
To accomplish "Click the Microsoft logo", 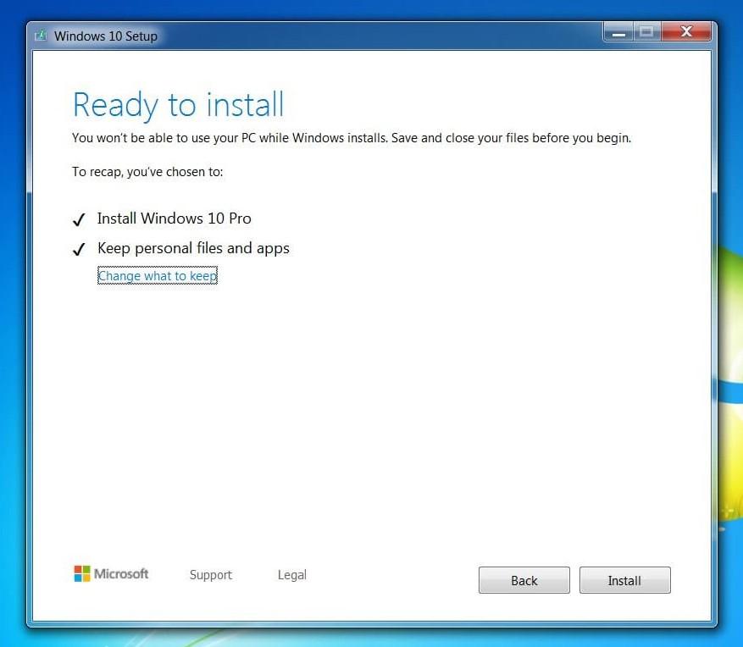I will tap(111, 573).
